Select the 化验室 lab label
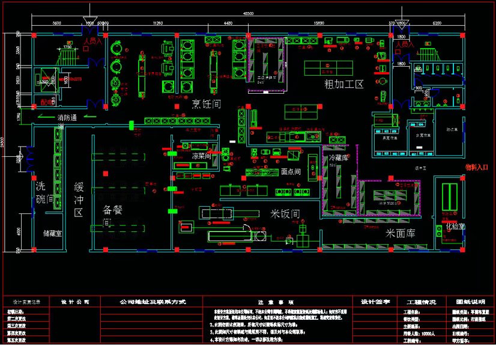This screenshot has height=345, width=496. point(454,227)
